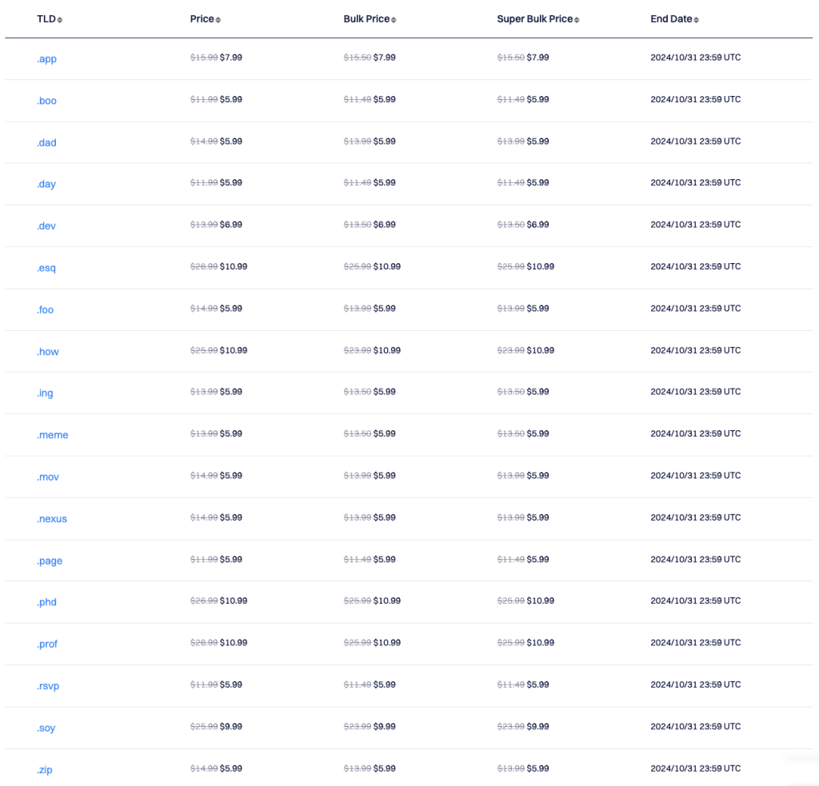Click the .soy sale price $9.99

231,727
